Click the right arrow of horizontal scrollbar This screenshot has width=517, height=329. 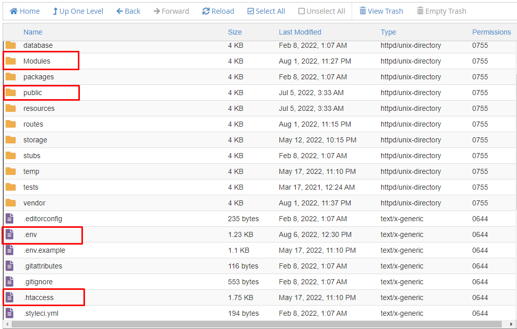tap(511, 324)
